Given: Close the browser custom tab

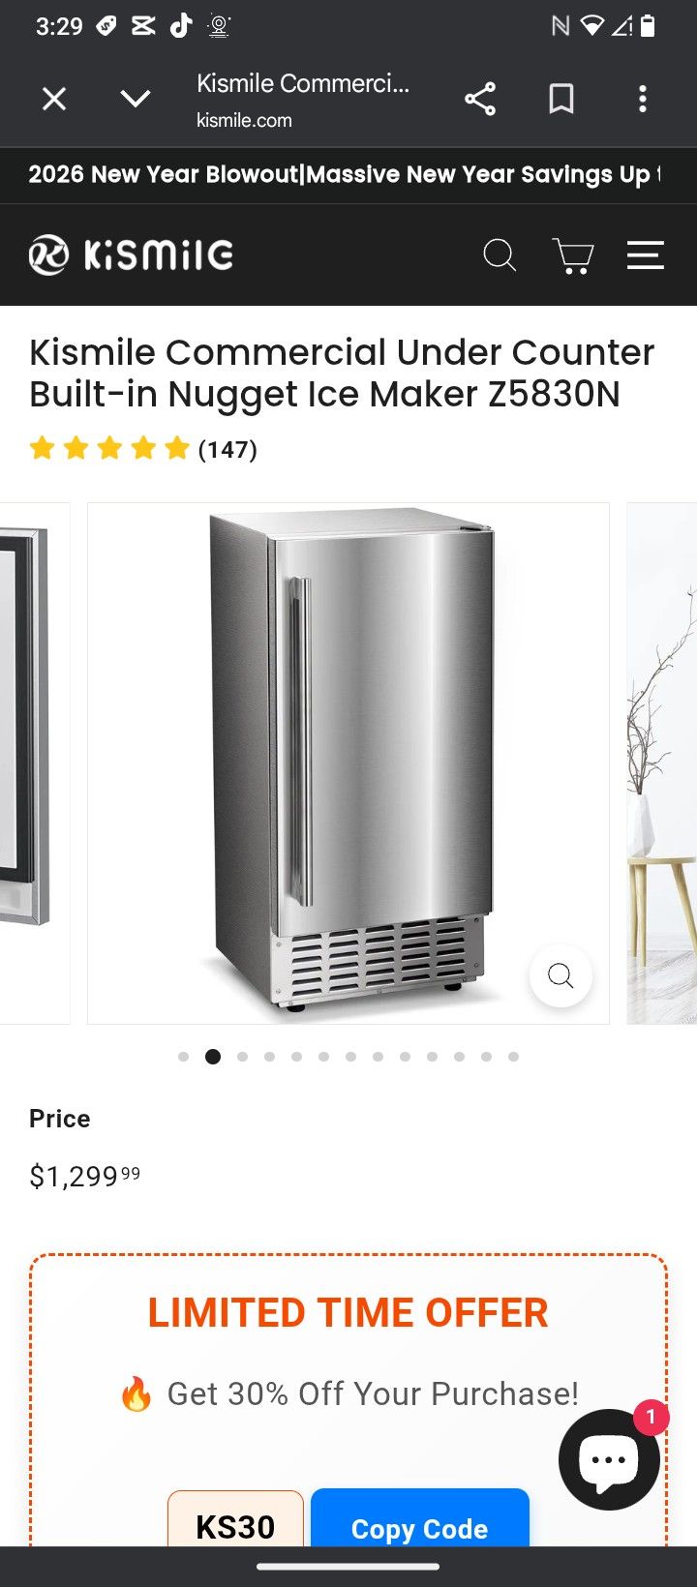Looking at the screenshot, I should click(54, 99).
